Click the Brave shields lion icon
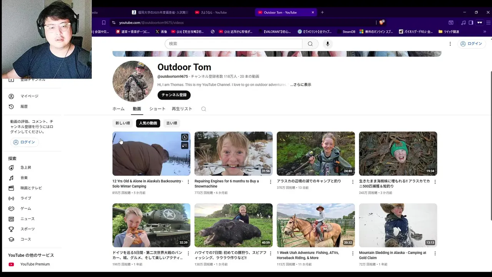492x277 pixels. (x=382, y=22)
